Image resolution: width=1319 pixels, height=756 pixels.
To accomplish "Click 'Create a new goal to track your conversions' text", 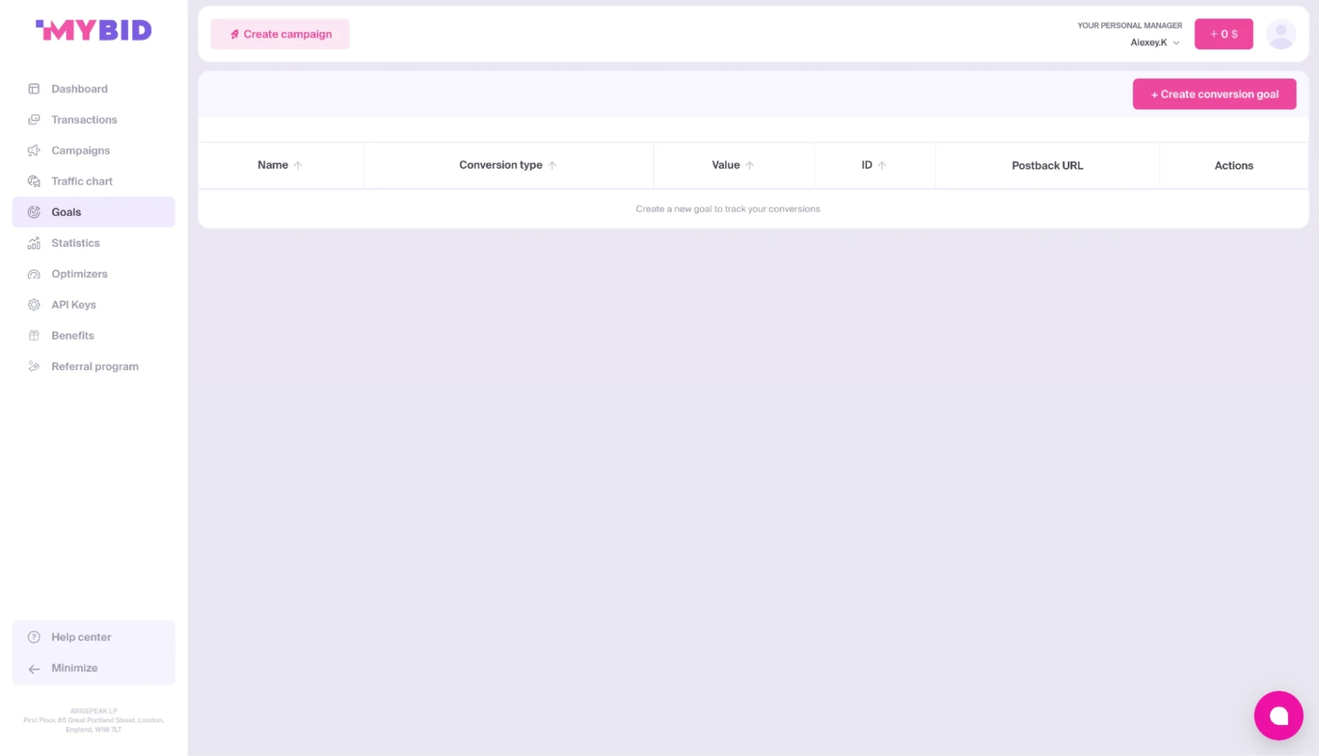I will tap(728, 209).
